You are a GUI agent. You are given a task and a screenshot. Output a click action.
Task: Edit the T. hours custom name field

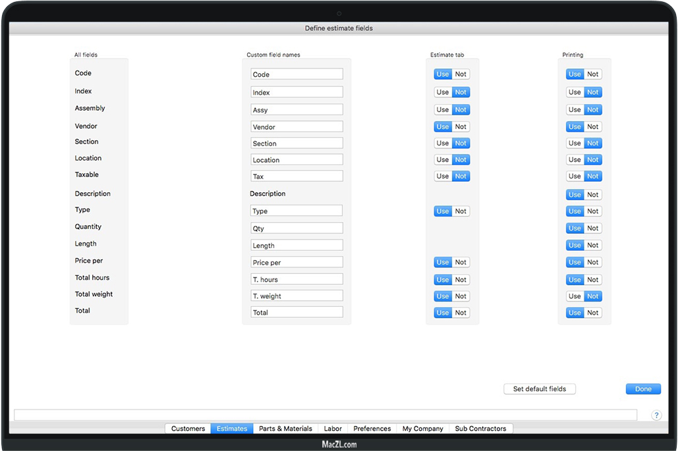coord(297,279)
